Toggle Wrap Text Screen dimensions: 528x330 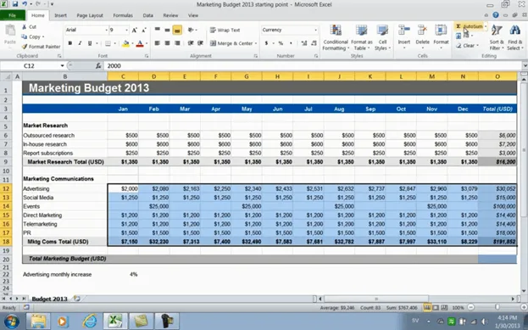pyautogui.click(x=225, y=30)
